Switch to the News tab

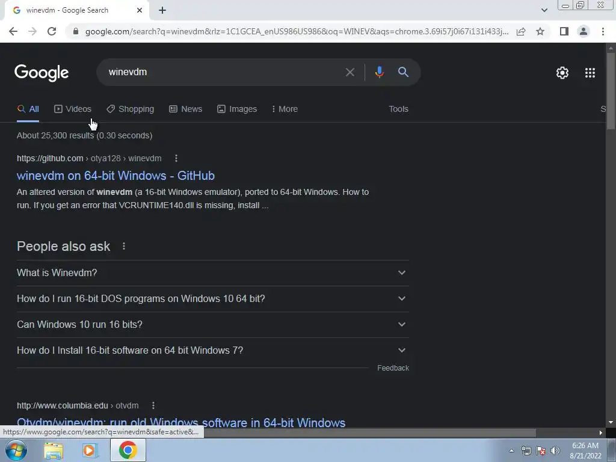pyautogui.click(x=185, y=109)
